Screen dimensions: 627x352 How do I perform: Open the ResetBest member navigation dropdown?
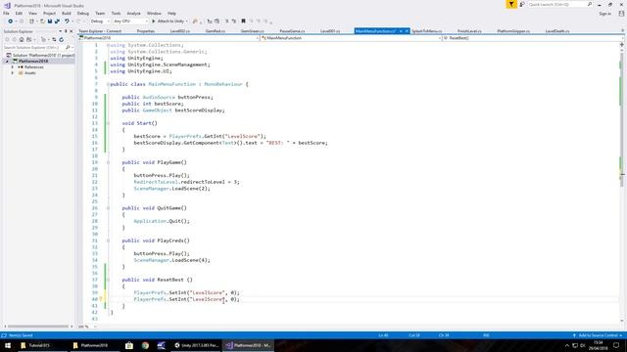[x=533, y=38]
